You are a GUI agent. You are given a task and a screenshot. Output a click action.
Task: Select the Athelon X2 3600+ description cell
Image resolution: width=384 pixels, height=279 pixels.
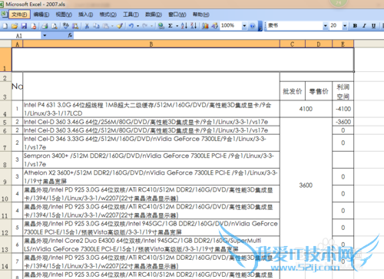click(x=151, y=177)
